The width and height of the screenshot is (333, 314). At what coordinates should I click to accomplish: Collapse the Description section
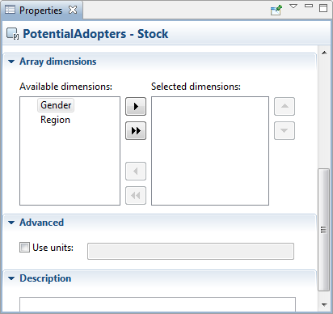(11, 278)
